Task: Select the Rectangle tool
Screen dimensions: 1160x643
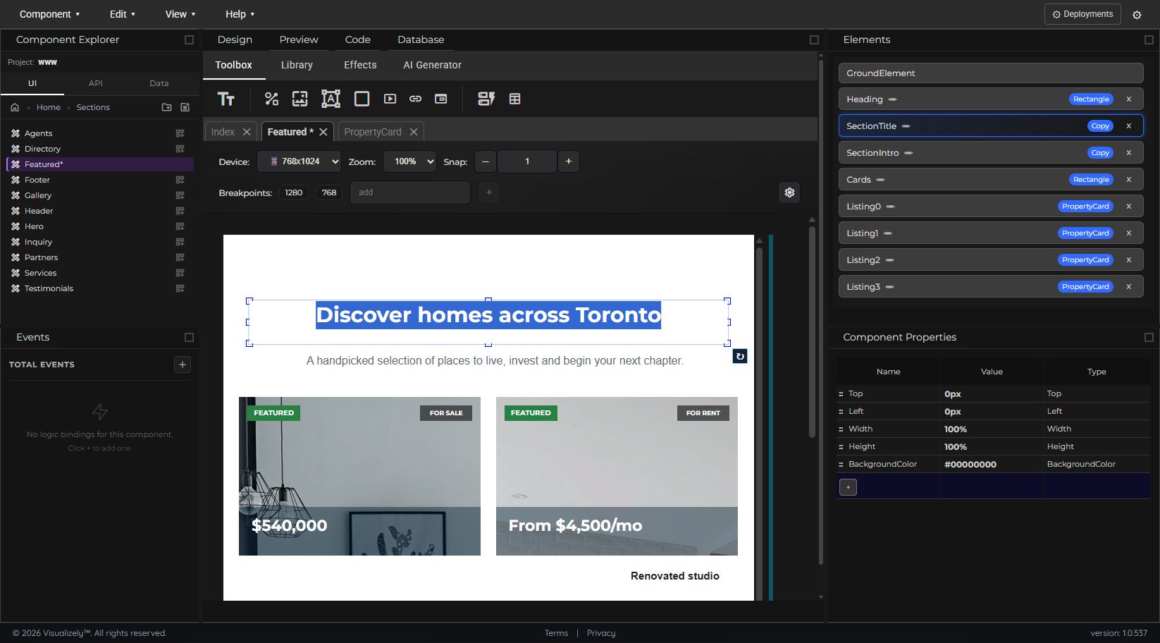Action: tap(362, 99)
